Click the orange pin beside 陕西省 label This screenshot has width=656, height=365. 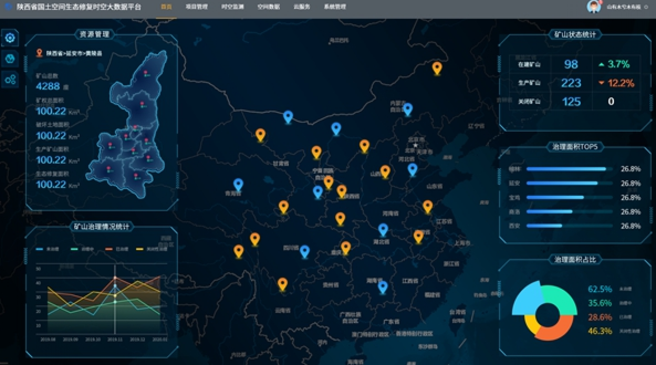[342, 191]
